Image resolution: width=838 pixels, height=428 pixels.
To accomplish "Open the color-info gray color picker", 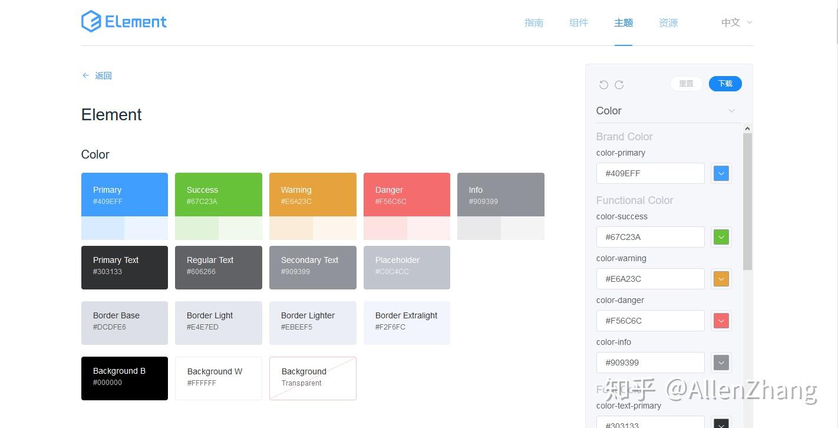I will pyautogui.click(x=721, y=363).
